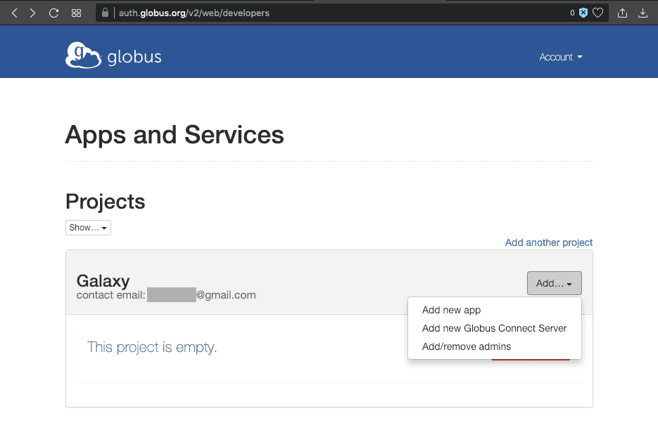Click the Galaxy project name heading

[x=103, y=280]
